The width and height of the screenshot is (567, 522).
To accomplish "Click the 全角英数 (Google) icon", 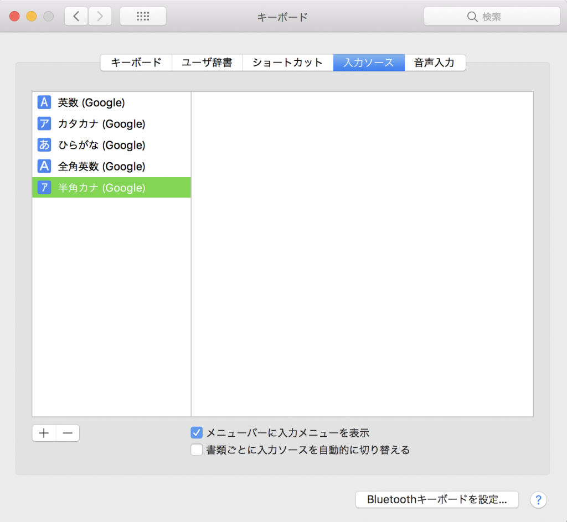I will [x=44, y=166].
